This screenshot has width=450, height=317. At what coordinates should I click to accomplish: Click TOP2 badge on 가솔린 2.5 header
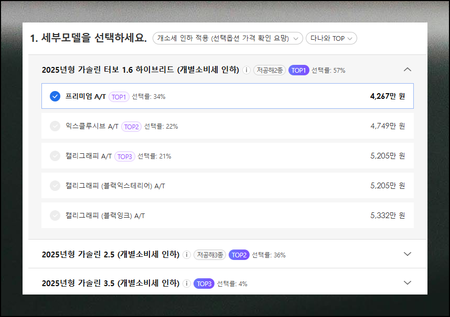239,255
